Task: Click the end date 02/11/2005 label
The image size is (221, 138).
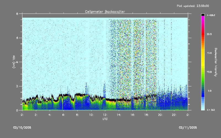Action: point(188,128)
